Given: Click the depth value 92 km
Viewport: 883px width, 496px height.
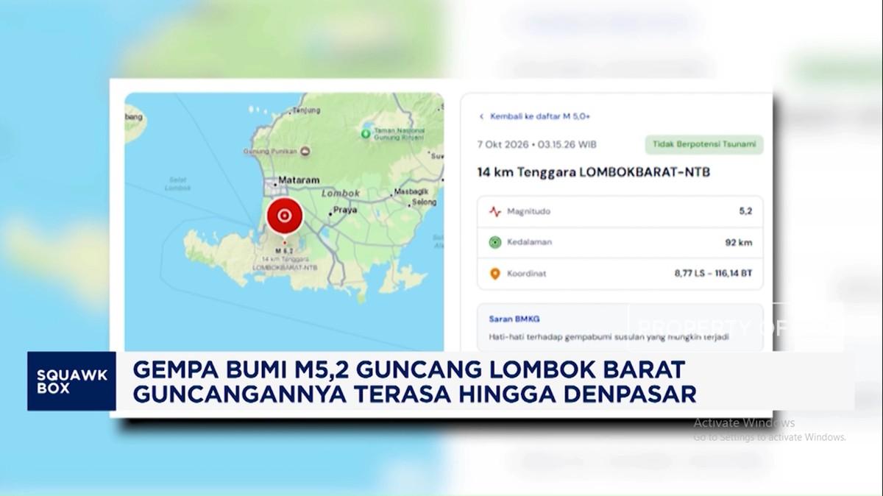Looking at the screenshot, I should coord(739,242).
